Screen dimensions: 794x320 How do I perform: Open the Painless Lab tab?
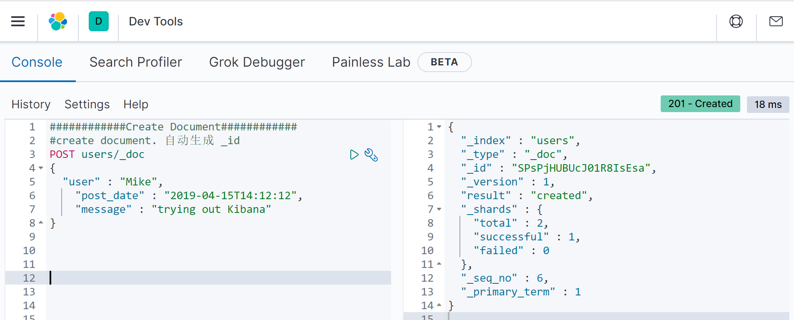(x=371, y=62)
